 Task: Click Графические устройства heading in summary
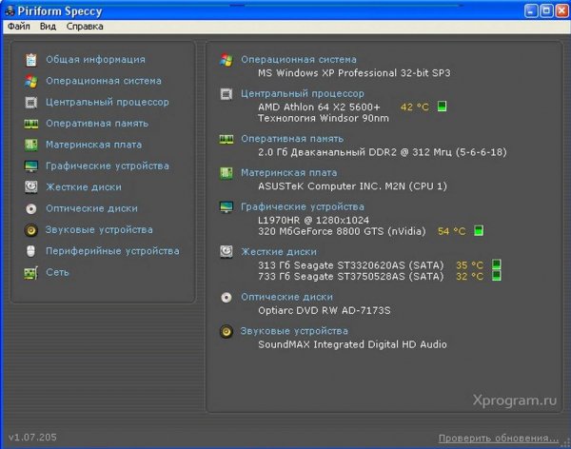303,206
